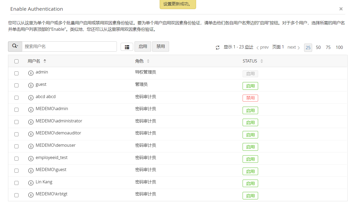Click the 禁用 status button for abcd abcd

tap(250, 98)
